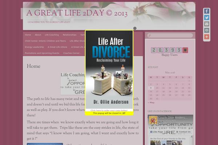Select day 9 in the calendar
218x145 pixels.
[151, 88]
